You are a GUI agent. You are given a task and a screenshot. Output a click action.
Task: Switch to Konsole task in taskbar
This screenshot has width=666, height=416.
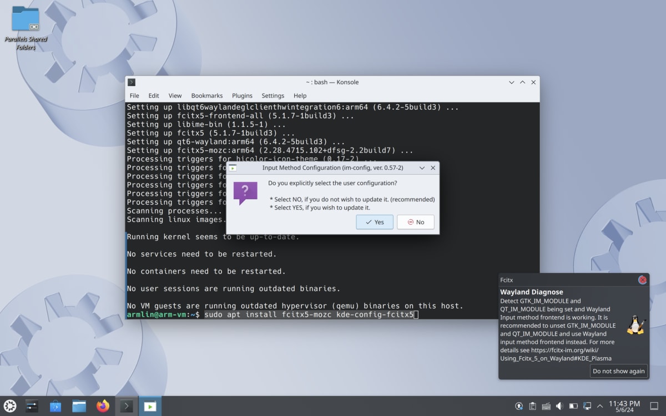click(127, 406)
